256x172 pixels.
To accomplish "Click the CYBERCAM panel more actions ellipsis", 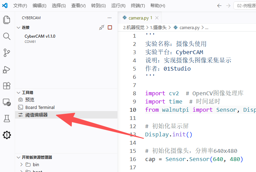I will (110, 18).
